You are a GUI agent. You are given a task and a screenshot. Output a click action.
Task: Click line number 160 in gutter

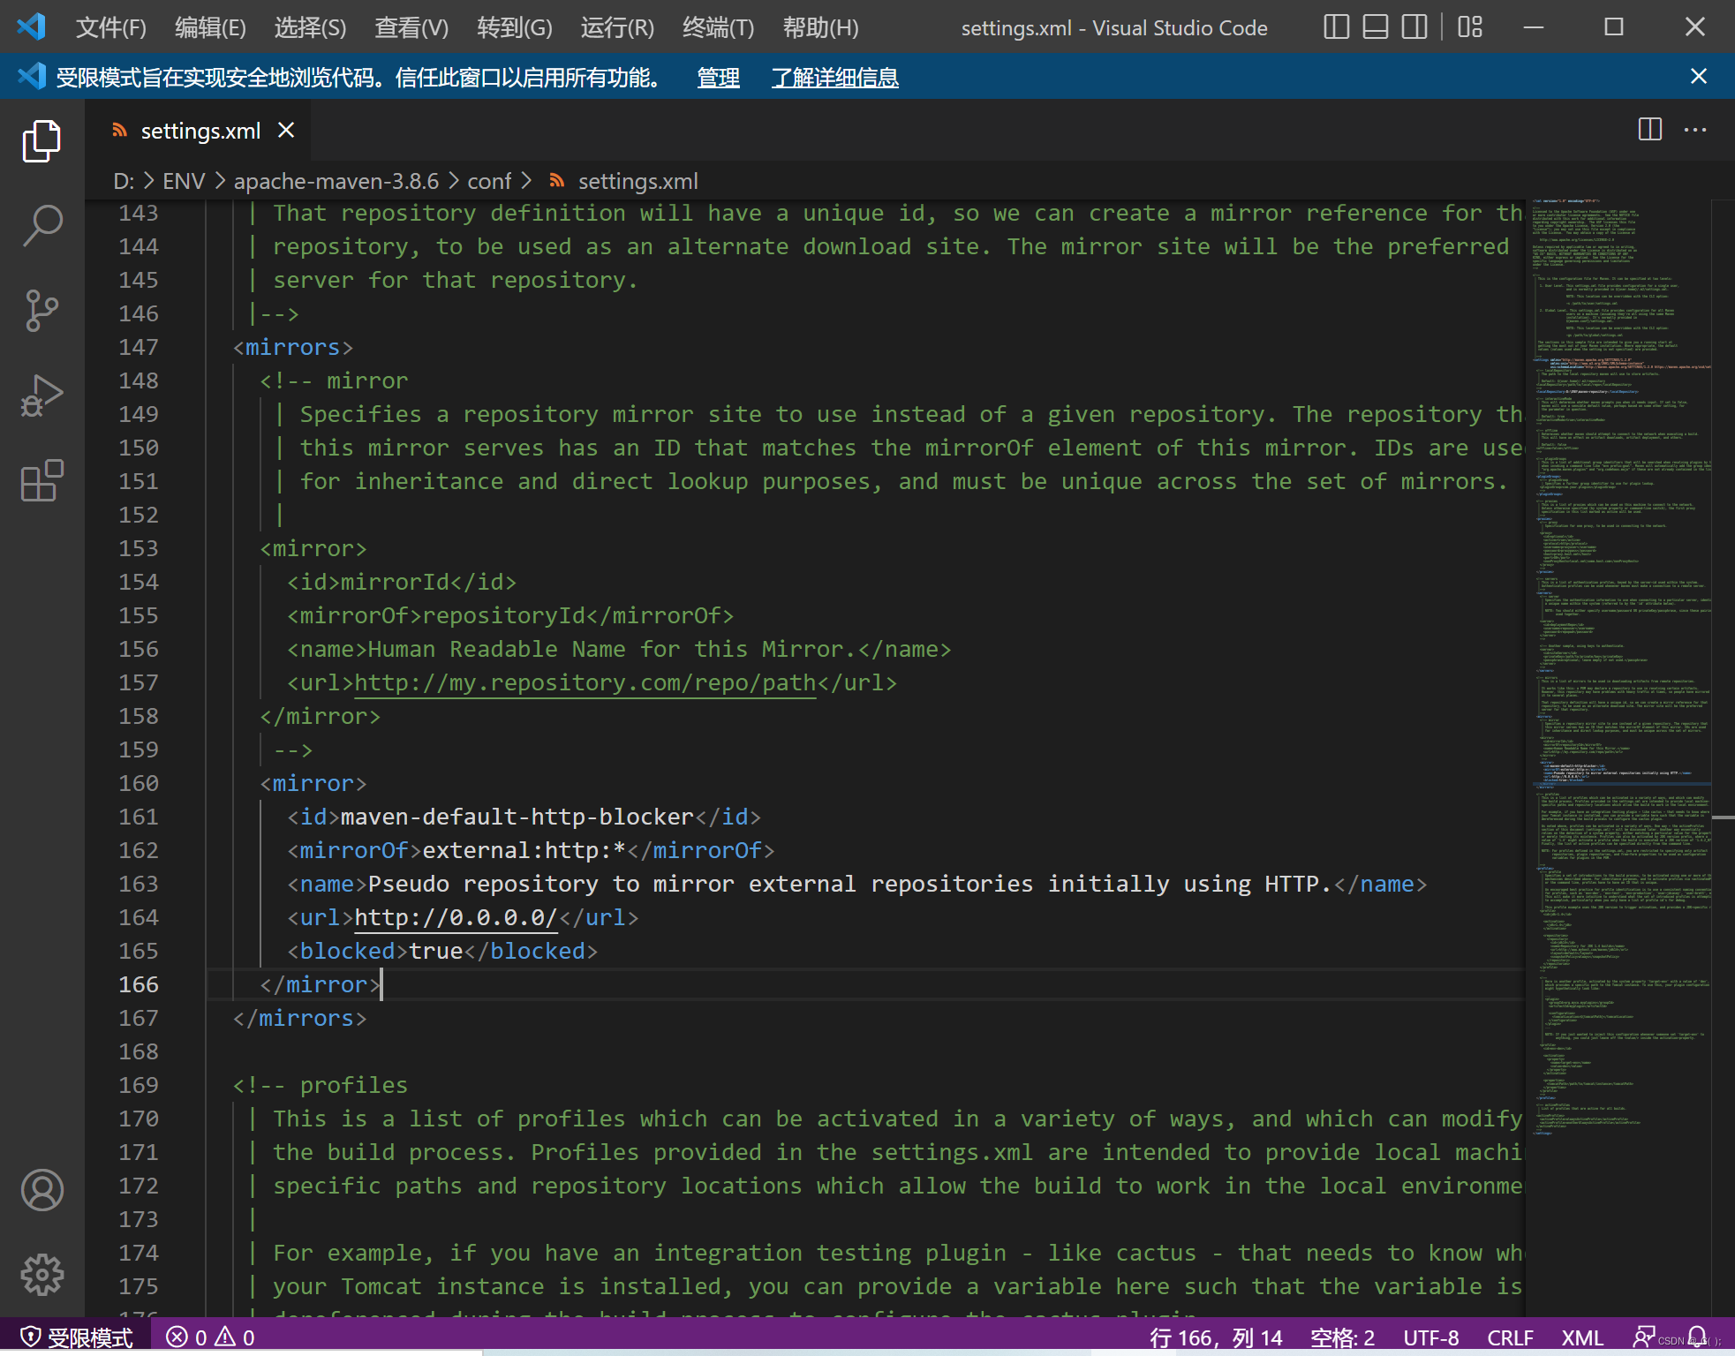pos(139,783)
